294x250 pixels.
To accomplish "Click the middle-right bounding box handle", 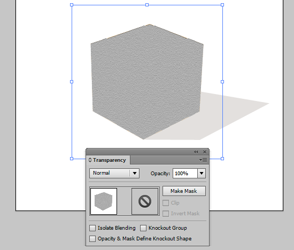I will click(x=222, y=82).
